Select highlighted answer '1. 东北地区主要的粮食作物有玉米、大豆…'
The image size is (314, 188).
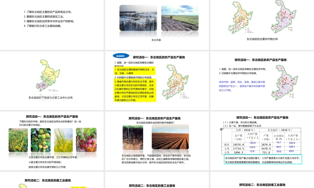(x=135, y=71)
